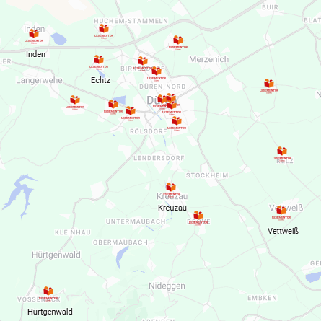321x321 pixels.
Task: Click the Nideggen place name
Action: click(x=167, y=286)
